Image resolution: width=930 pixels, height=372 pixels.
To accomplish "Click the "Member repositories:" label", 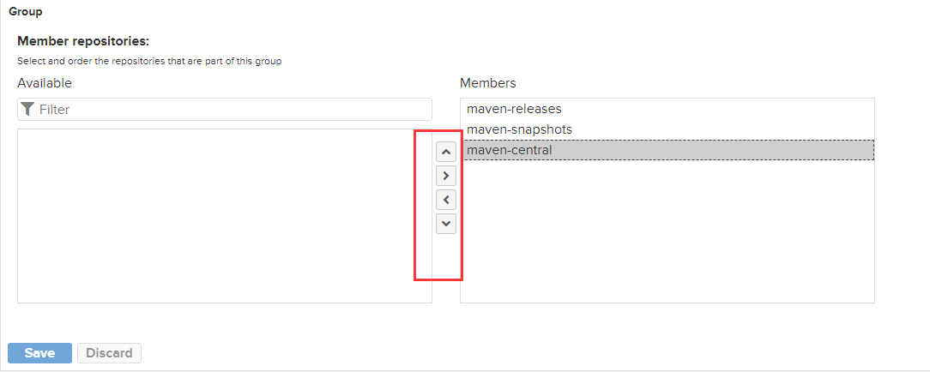I will click(83, 41).
